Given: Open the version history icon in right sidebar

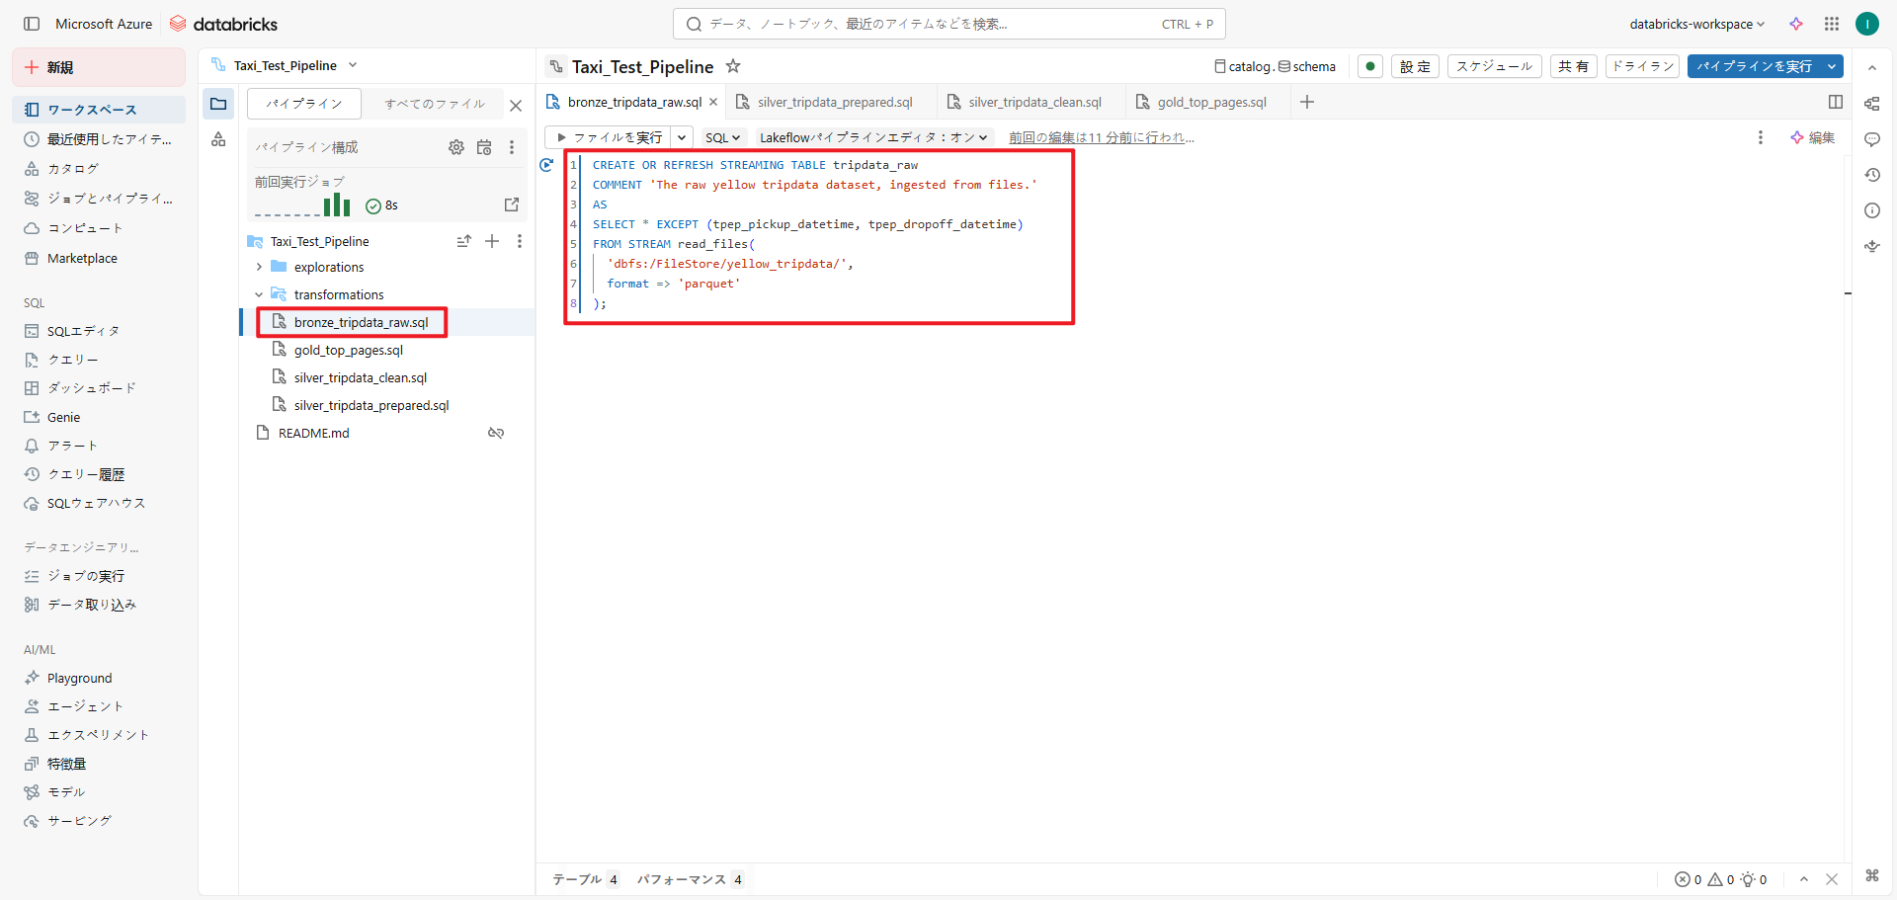Looking at the screenshot, I should pos(1872,175).
